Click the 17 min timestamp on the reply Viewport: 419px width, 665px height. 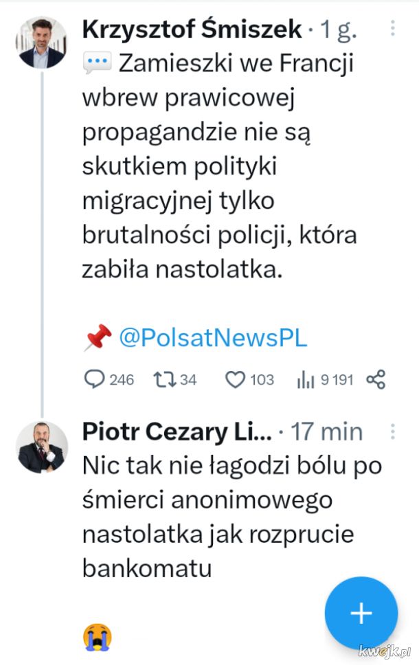tap(326, 432)
